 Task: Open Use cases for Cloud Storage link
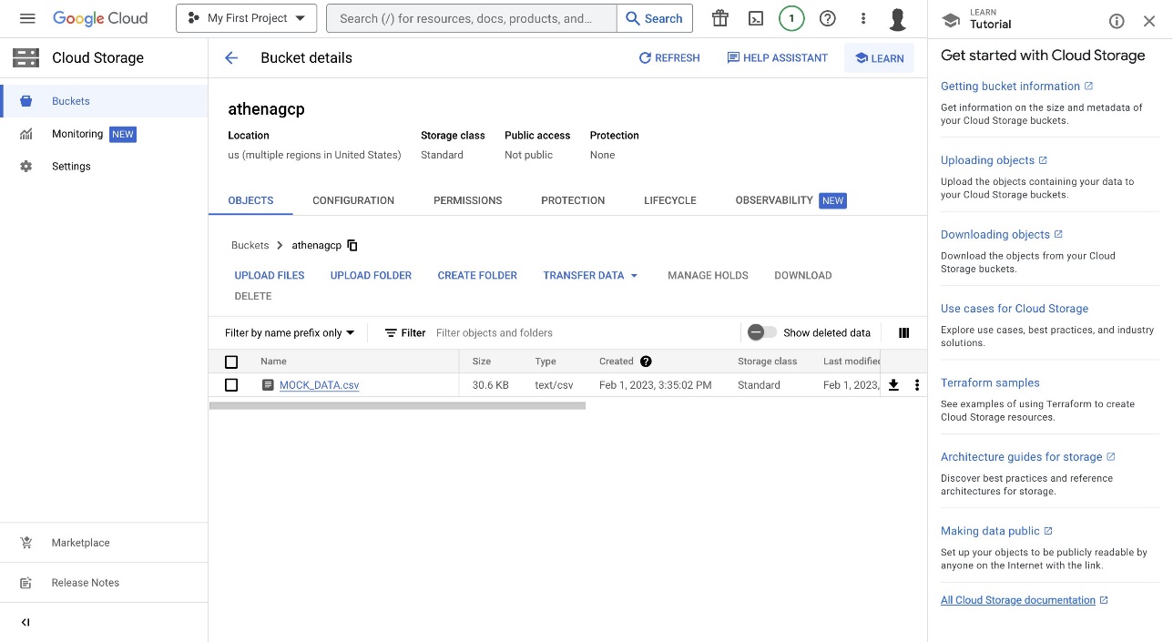(x=1015, y=309)
